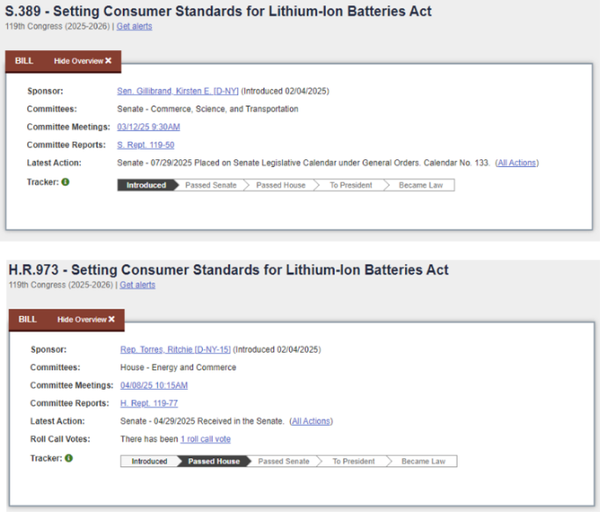The image size is (600, 512).
Task: Click the Tracker info icon for S.389
Action: pyautogui.click(x=65, y=182)
